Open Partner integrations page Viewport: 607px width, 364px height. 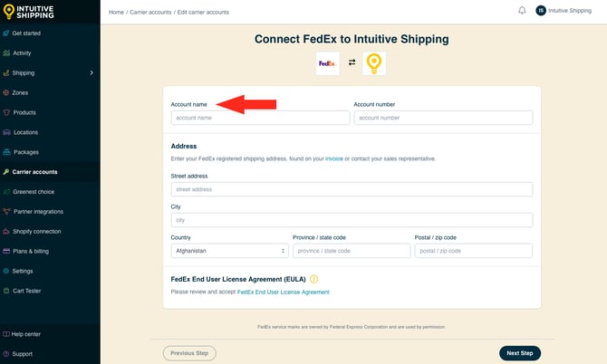50,212
